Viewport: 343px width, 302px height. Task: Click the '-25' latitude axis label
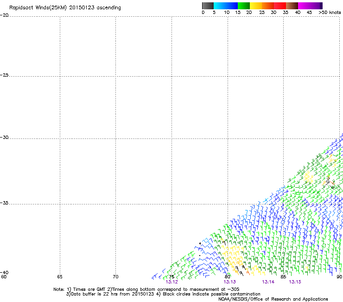(x=4, y=75)
